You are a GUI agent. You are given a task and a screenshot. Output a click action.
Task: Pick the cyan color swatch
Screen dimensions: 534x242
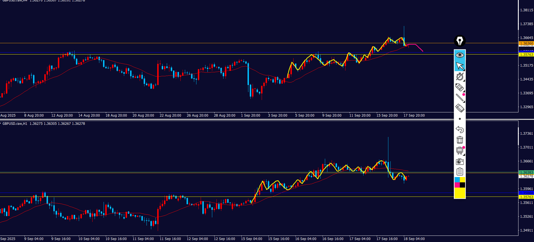[457, 180]
